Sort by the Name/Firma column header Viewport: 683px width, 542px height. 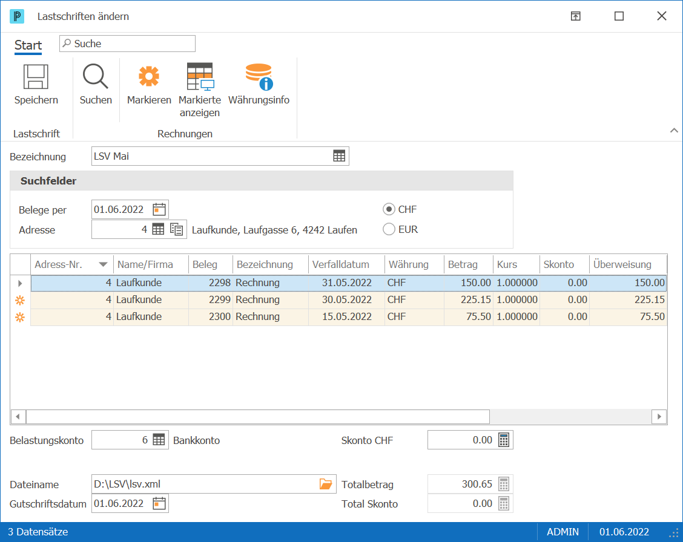[x=151, y=264]
